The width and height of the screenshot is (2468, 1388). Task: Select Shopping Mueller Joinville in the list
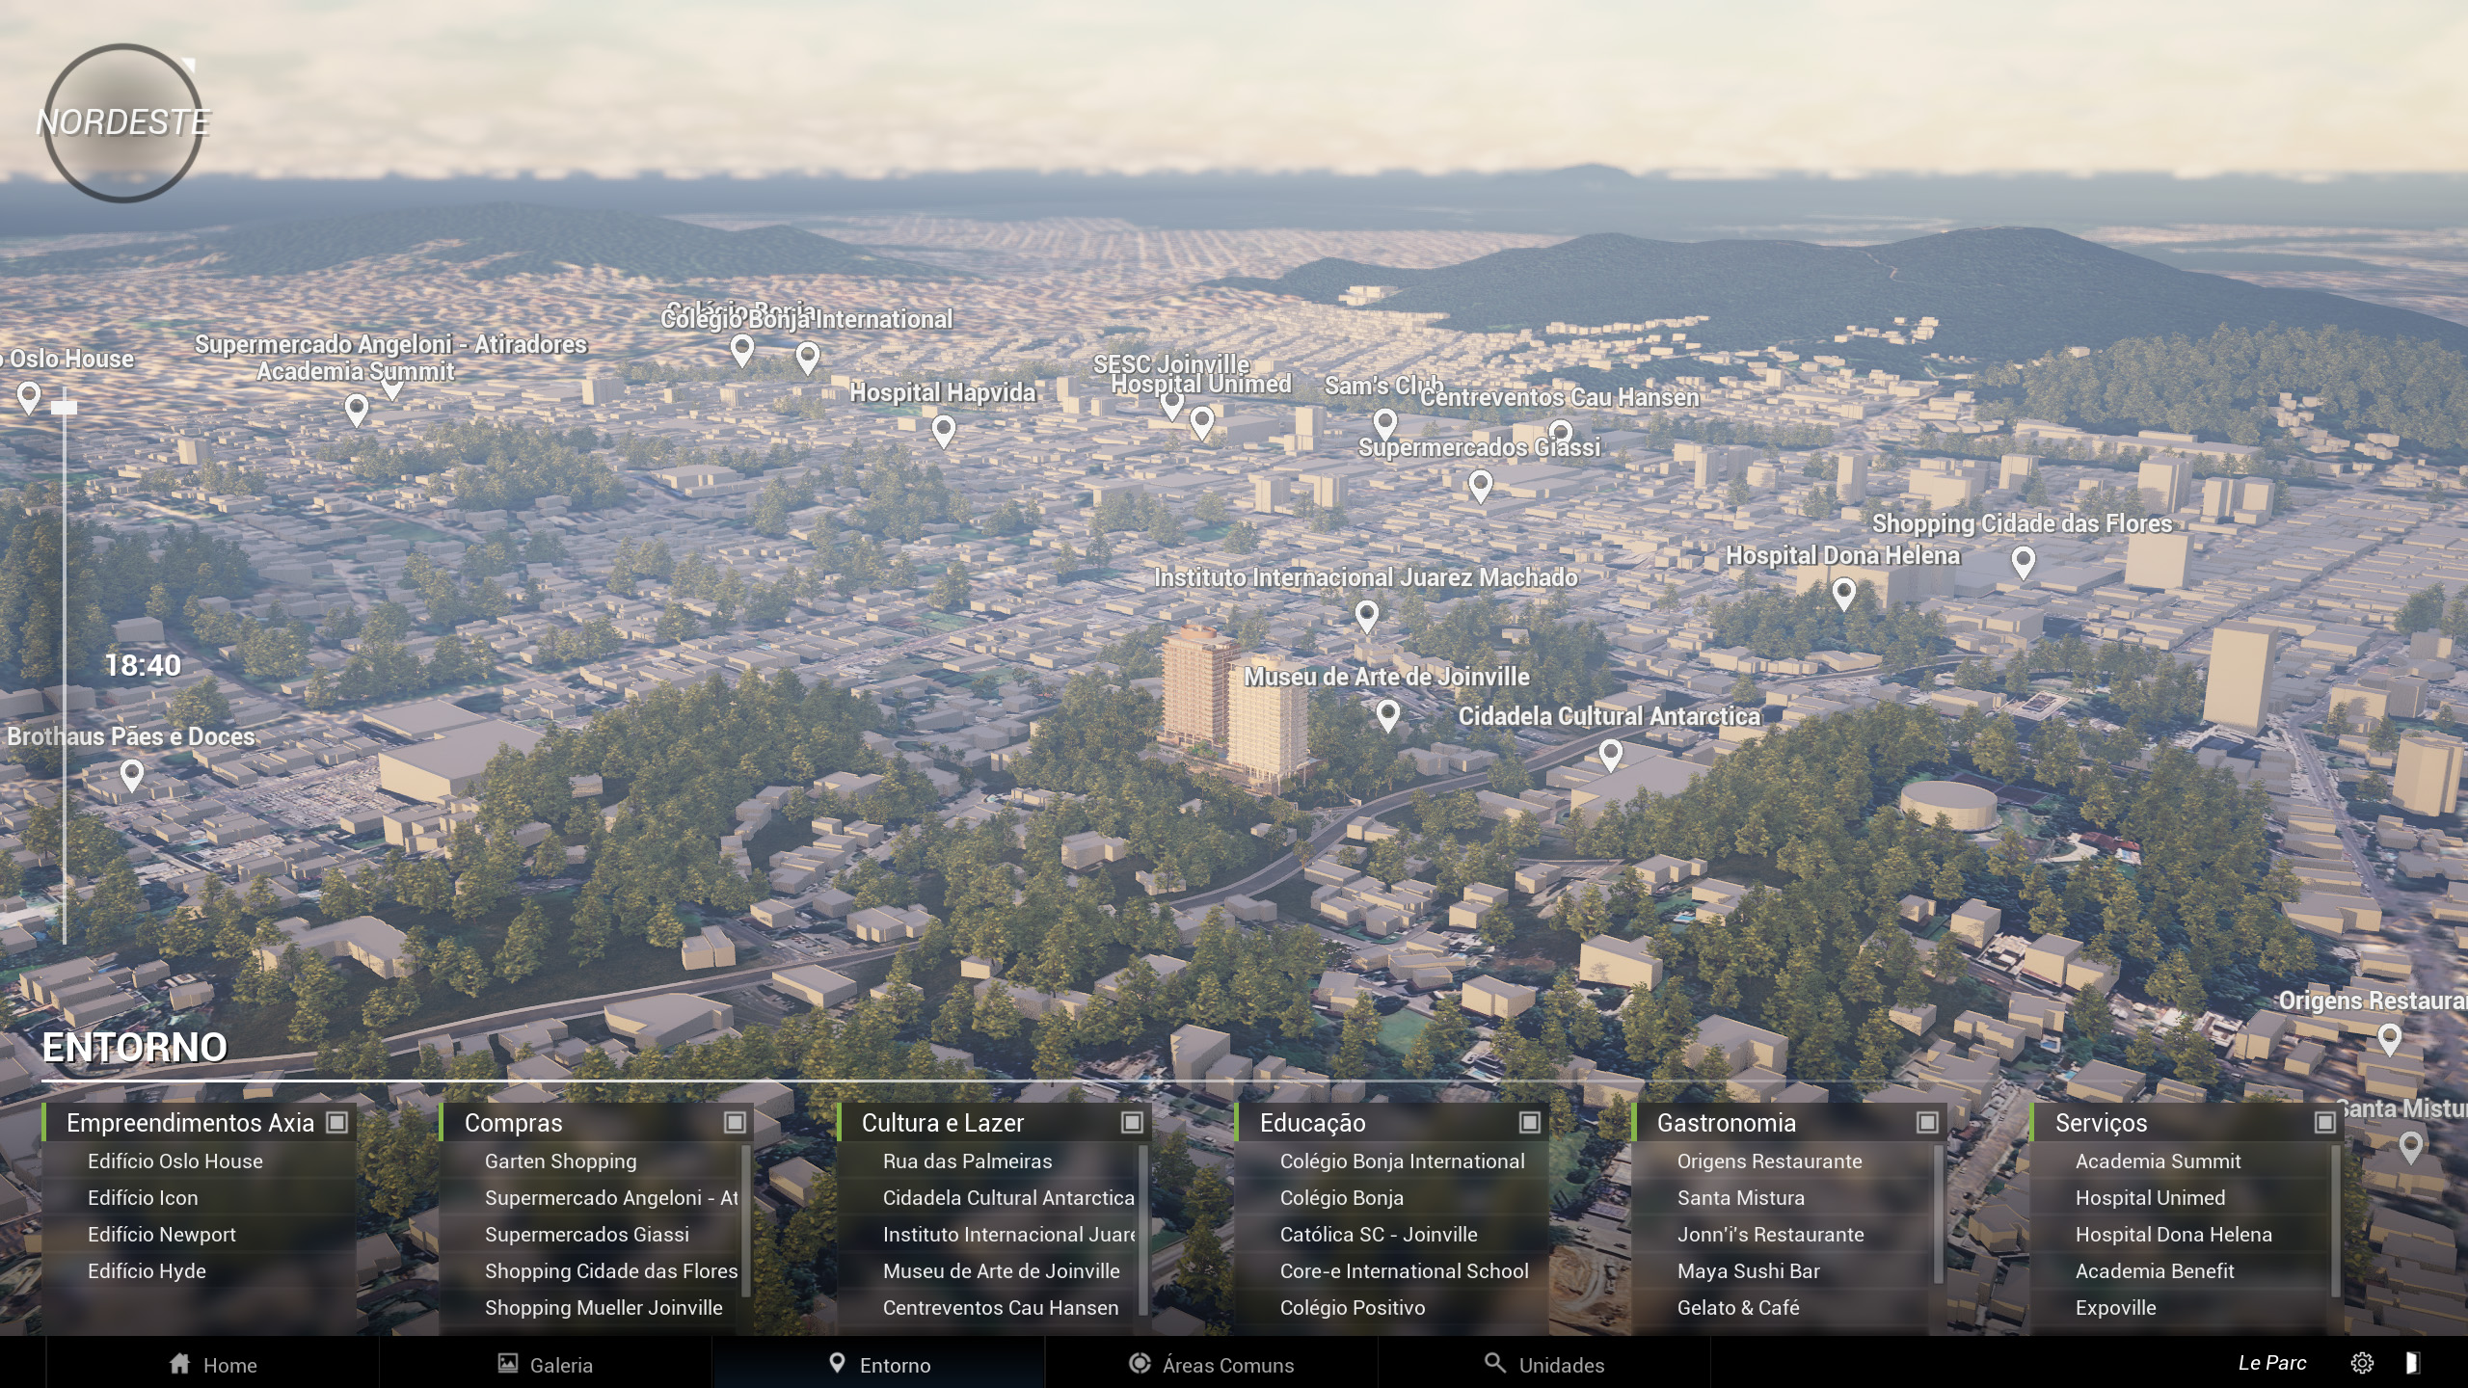tap(590, 1307)
